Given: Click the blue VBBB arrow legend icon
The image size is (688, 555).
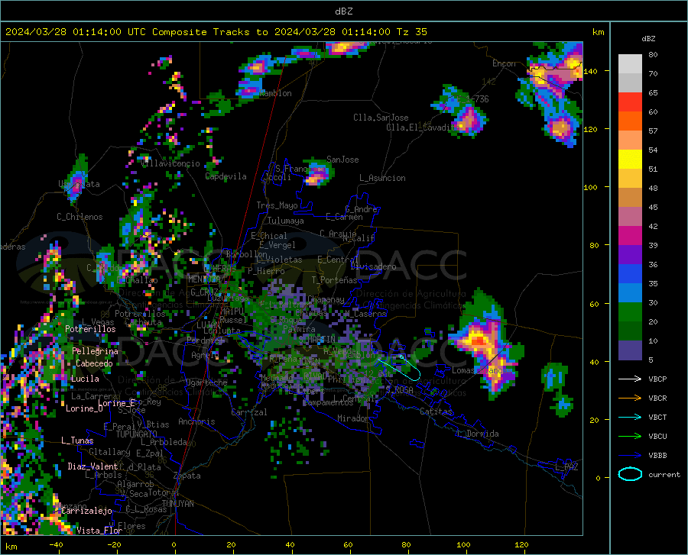Looking at the screenshot, I should pos(630,456).
